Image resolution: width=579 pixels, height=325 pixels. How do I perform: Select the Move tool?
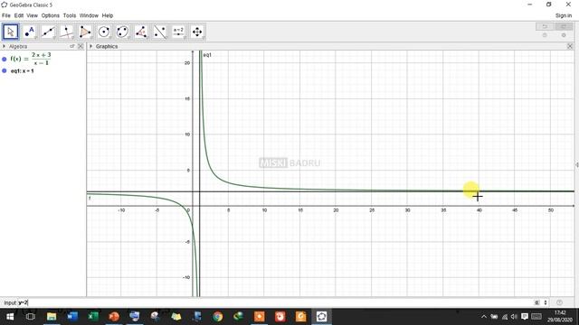[11, 32]
